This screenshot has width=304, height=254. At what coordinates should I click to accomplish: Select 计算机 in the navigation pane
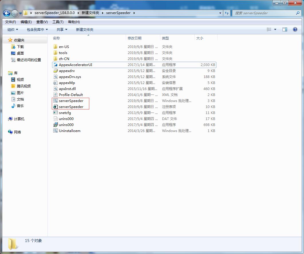pyautogui.click(x=19, y=119)
